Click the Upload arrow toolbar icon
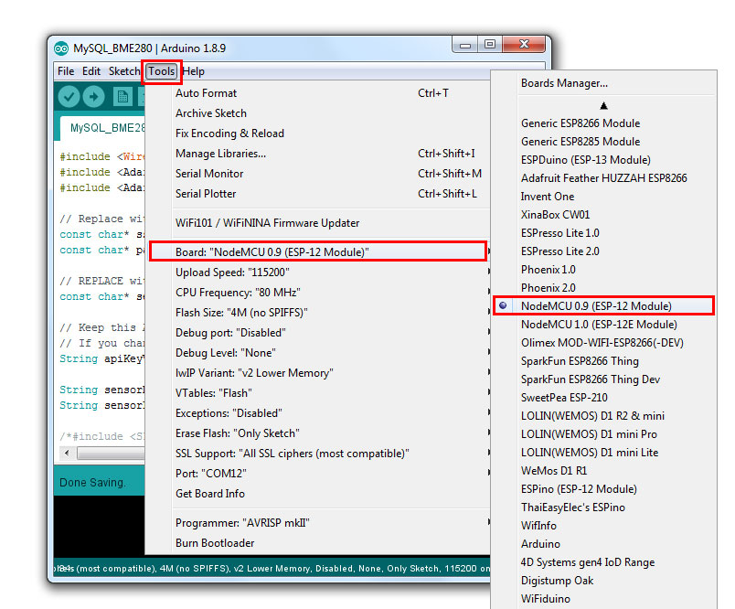The image size is (735, 609). click(x=94, y=97)
